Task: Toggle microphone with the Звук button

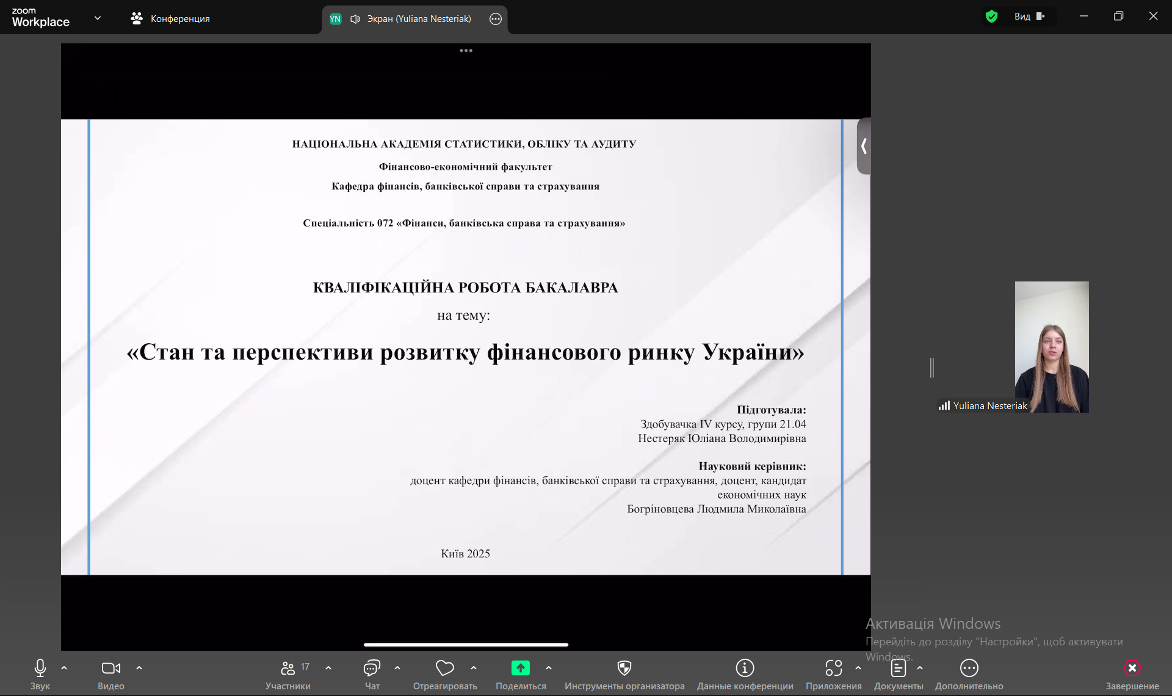Action: (x=40, y=669)
